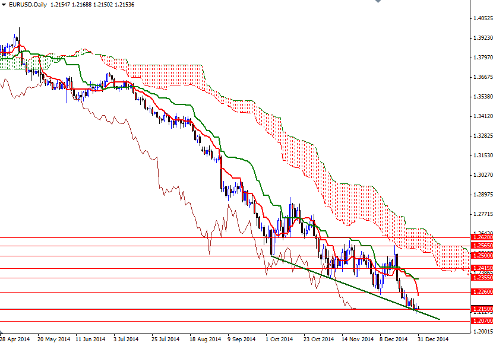Image resolution: width=493 pixels, height=343 pixels.
Task: Select the 1.24150 price level label
Action: point(482,268)
